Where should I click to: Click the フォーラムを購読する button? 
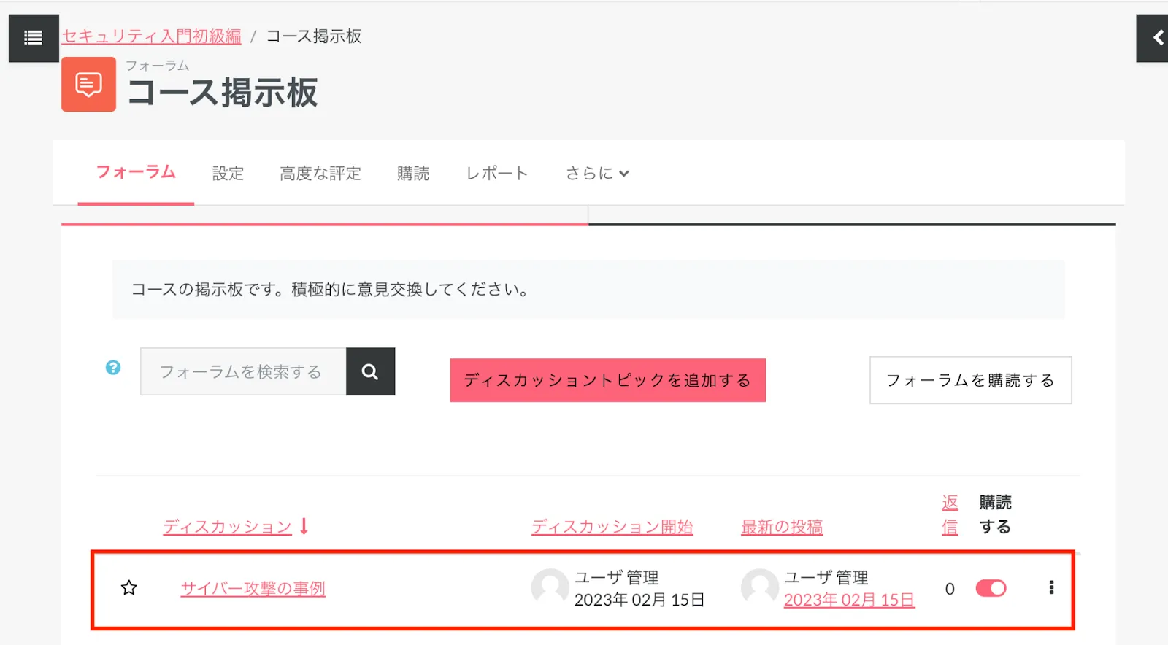tap(970, 380)
